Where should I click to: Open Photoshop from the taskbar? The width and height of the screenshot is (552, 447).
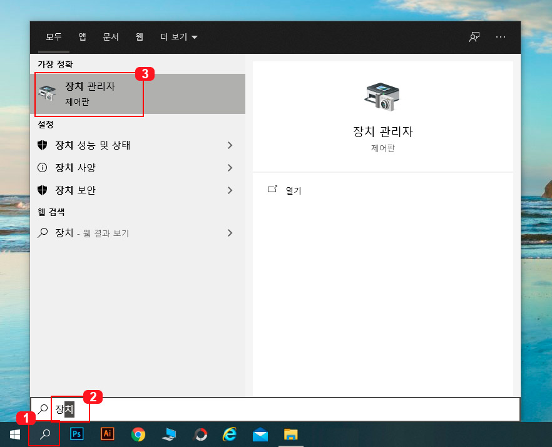click(76, 433)
